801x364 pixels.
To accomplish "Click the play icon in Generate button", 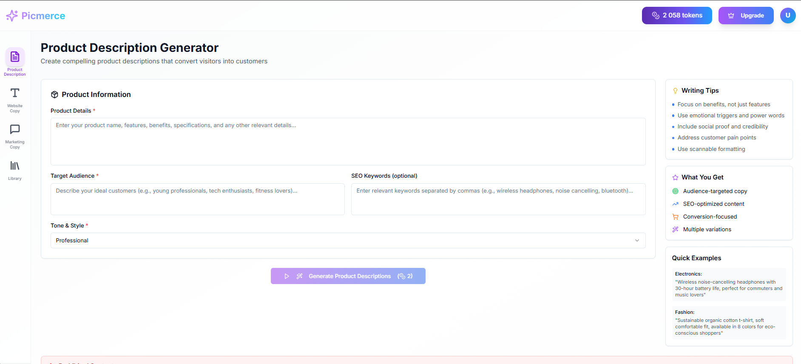I will click(287, 276).
